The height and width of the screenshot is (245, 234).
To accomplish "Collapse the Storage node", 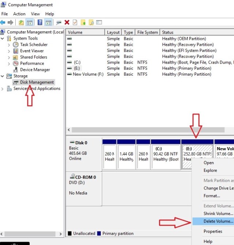I will coord(2,76).
